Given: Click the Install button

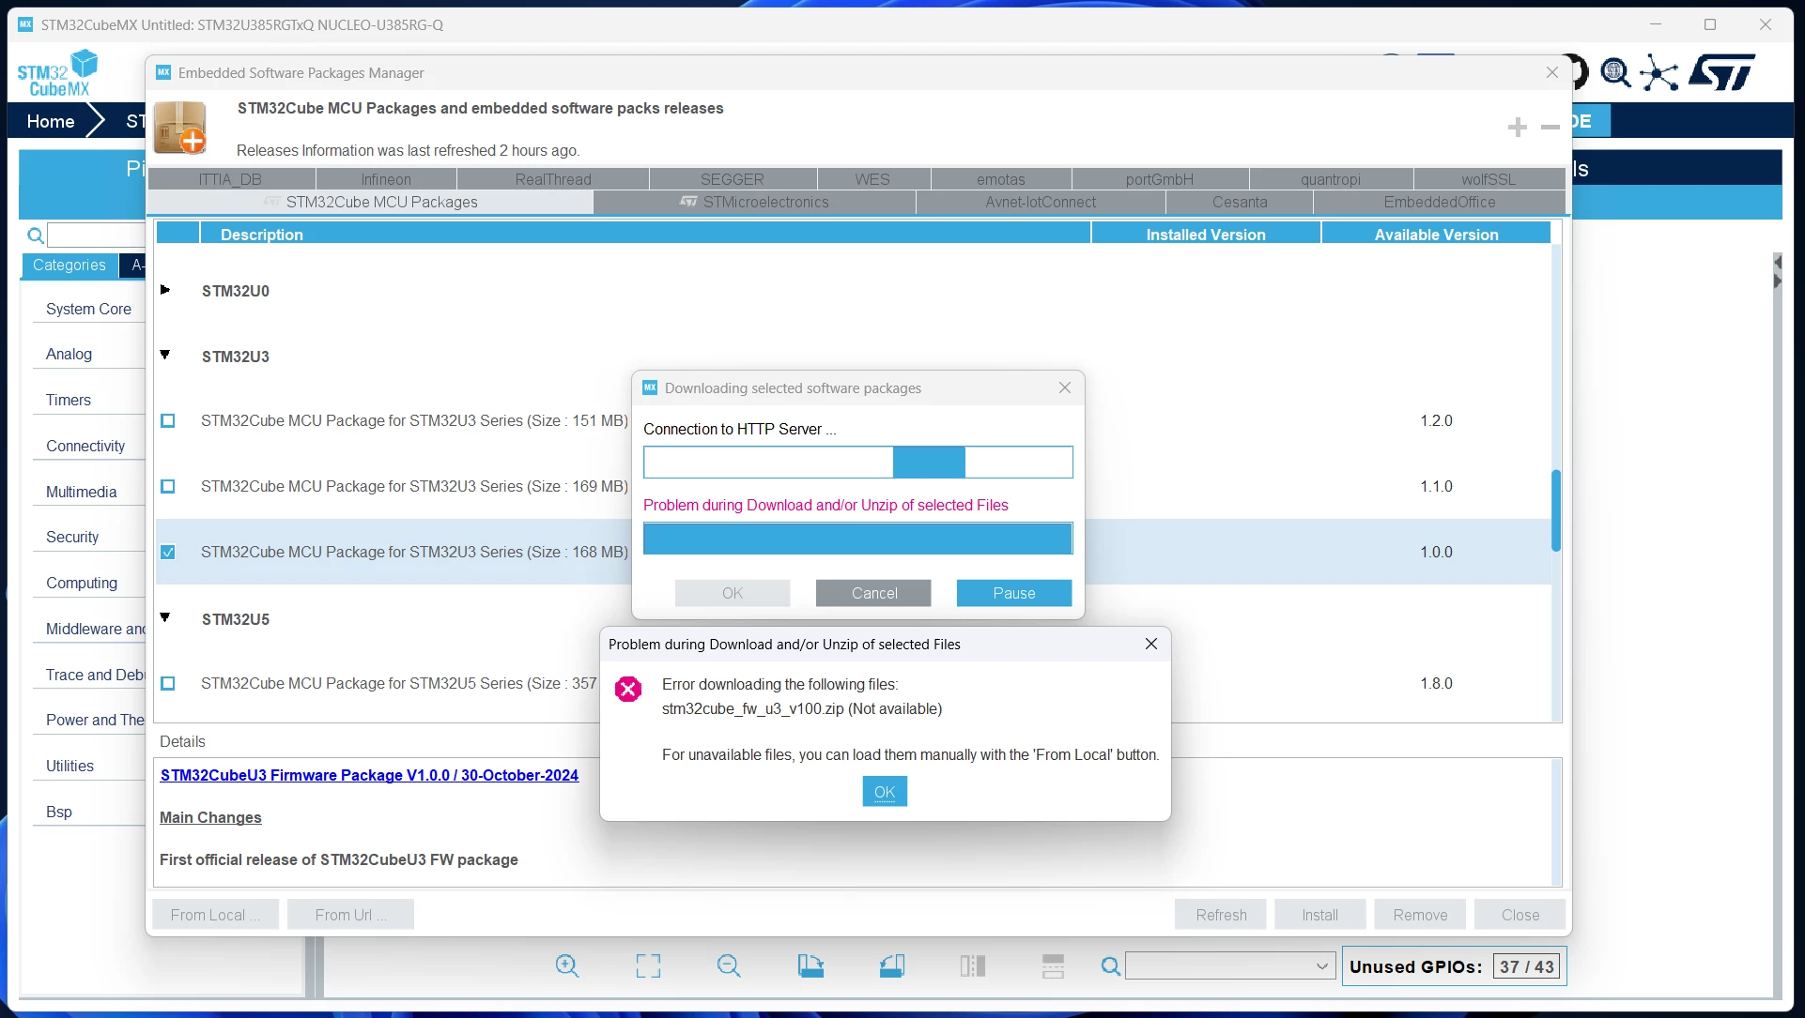Looking at the screenshot, I should pos(1319,915).
